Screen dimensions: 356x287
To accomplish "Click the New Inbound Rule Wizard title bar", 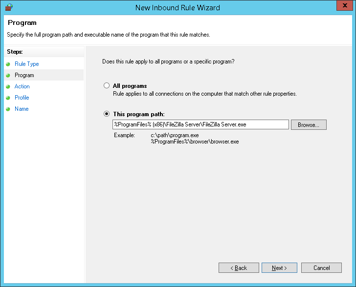I will click(x=178, y=7).
